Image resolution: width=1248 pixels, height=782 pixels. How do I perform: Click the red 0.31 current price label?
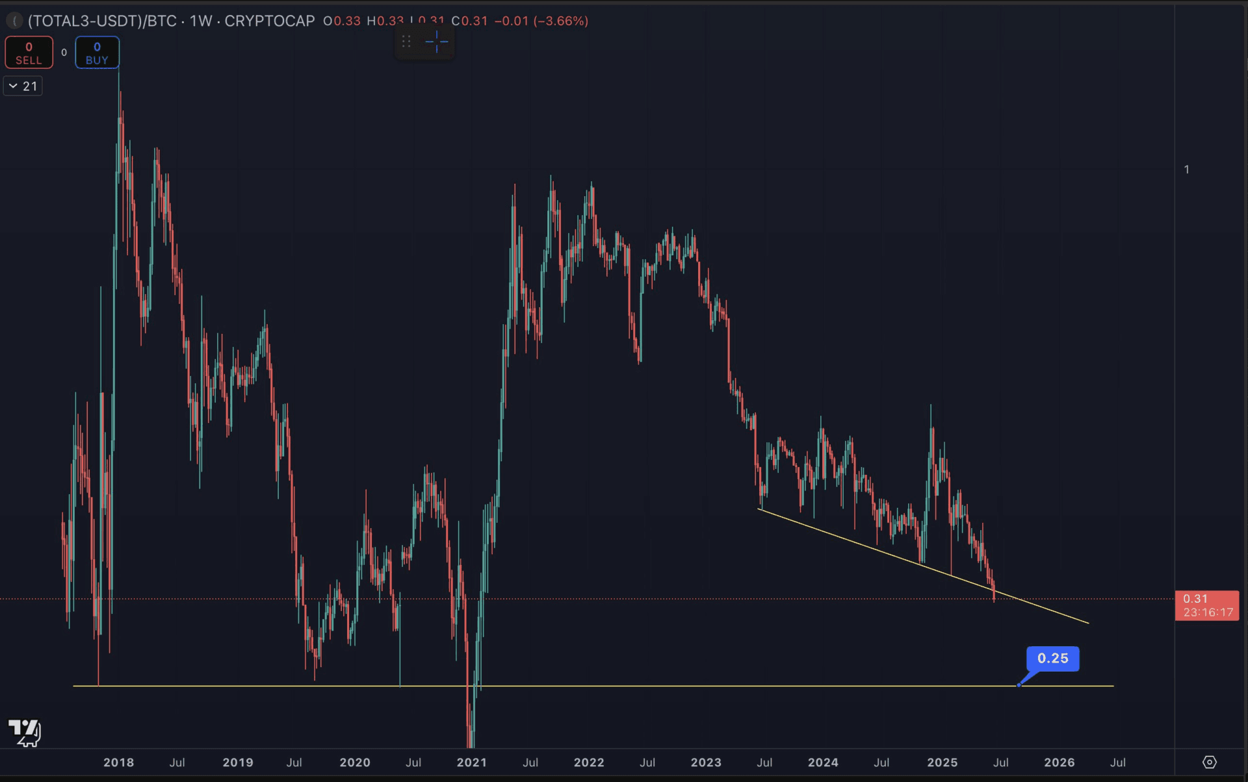click(x=1206, y=605)
